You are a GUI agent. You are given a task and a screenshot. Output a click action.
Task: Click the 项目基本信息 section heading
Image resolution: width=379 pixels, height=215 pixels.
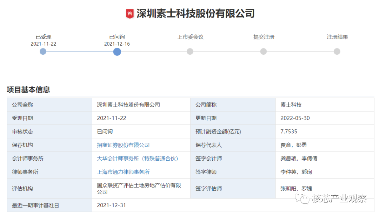tap(28, 90)
